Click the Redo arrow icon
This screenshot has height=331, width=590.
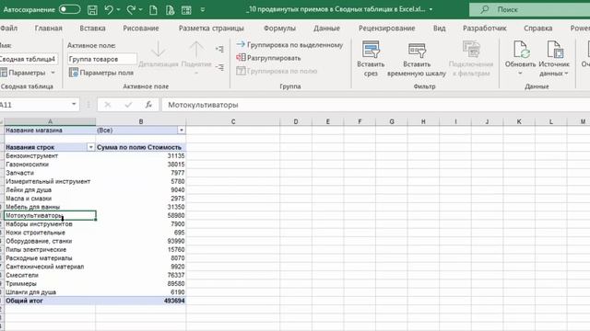coord(131,9)
